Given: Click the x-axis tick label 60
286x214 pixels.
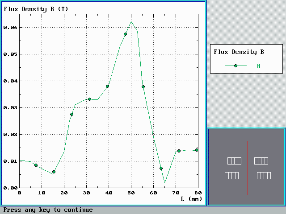Looking at the screenshot, I should coord(153,193).
